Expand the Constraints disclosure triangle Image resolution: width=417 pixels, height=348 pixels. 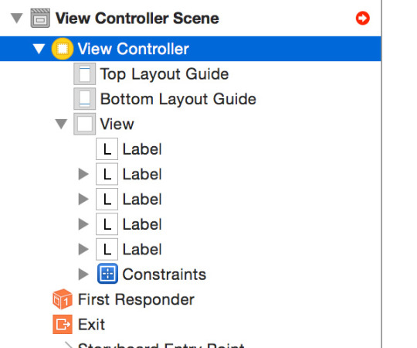[83, 275]
